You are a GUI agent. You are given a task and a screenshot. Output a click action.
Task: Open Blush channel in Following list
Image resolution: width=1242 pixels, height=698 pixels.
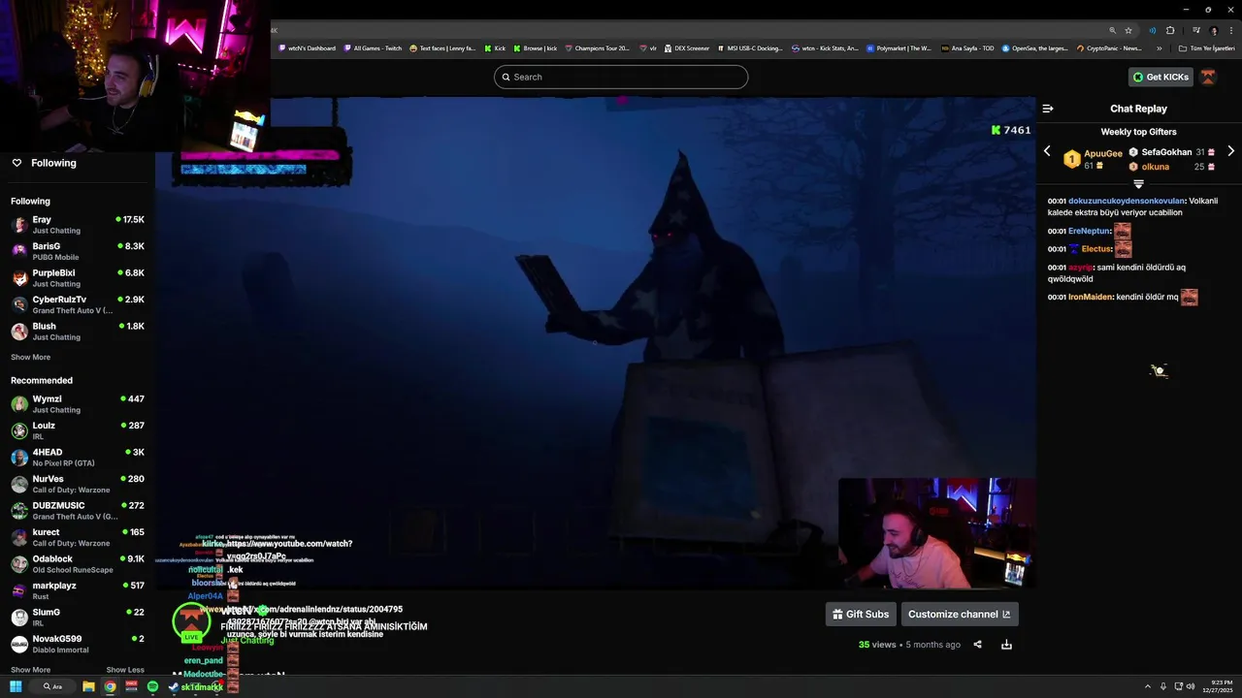[78, 332]
